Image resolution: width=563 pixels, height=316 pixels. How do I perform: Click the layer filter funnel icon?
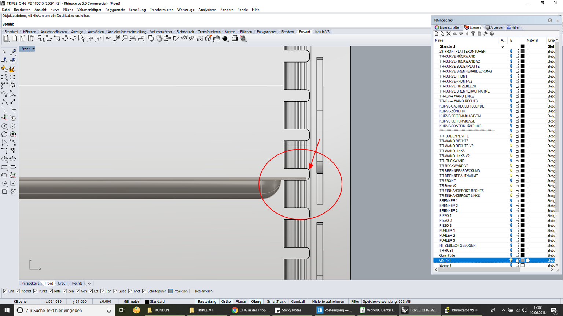[473, 34]
